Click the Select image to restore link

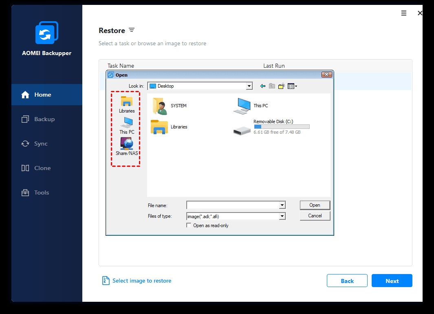coord(141,281)
